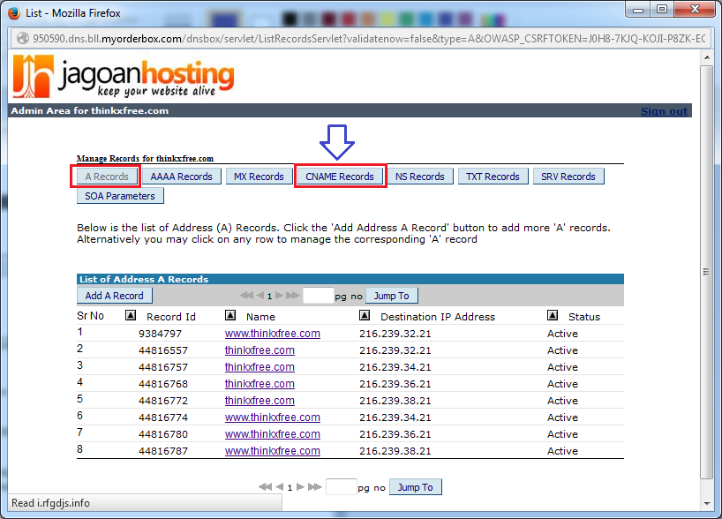The image size is (722, 519).
Task: Open thinkxfree.com record 44816768
Action: point(259,384)
